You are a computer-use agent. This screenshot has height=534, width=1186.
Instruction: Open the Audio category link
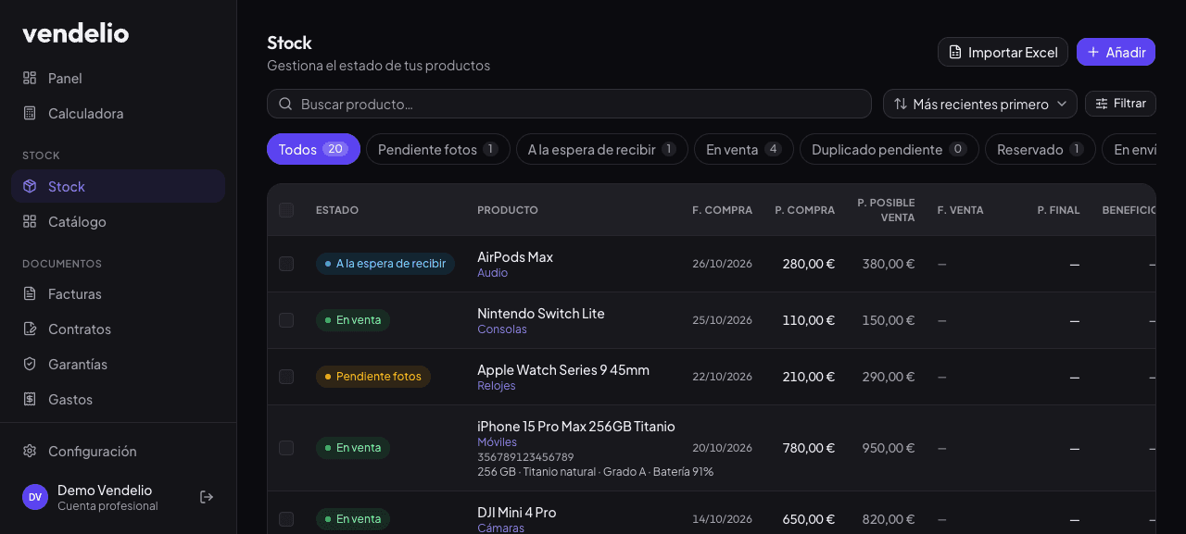pyautogui.click(x=492, y=273)
